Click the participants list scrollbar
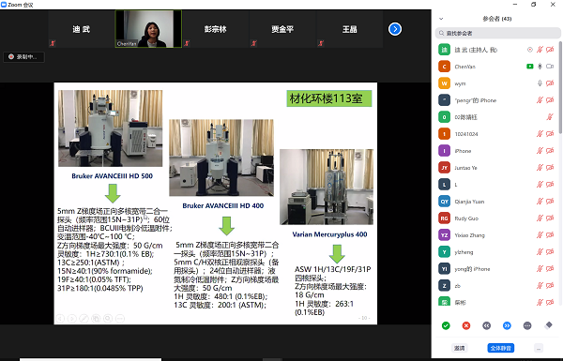 coord(560,86)
